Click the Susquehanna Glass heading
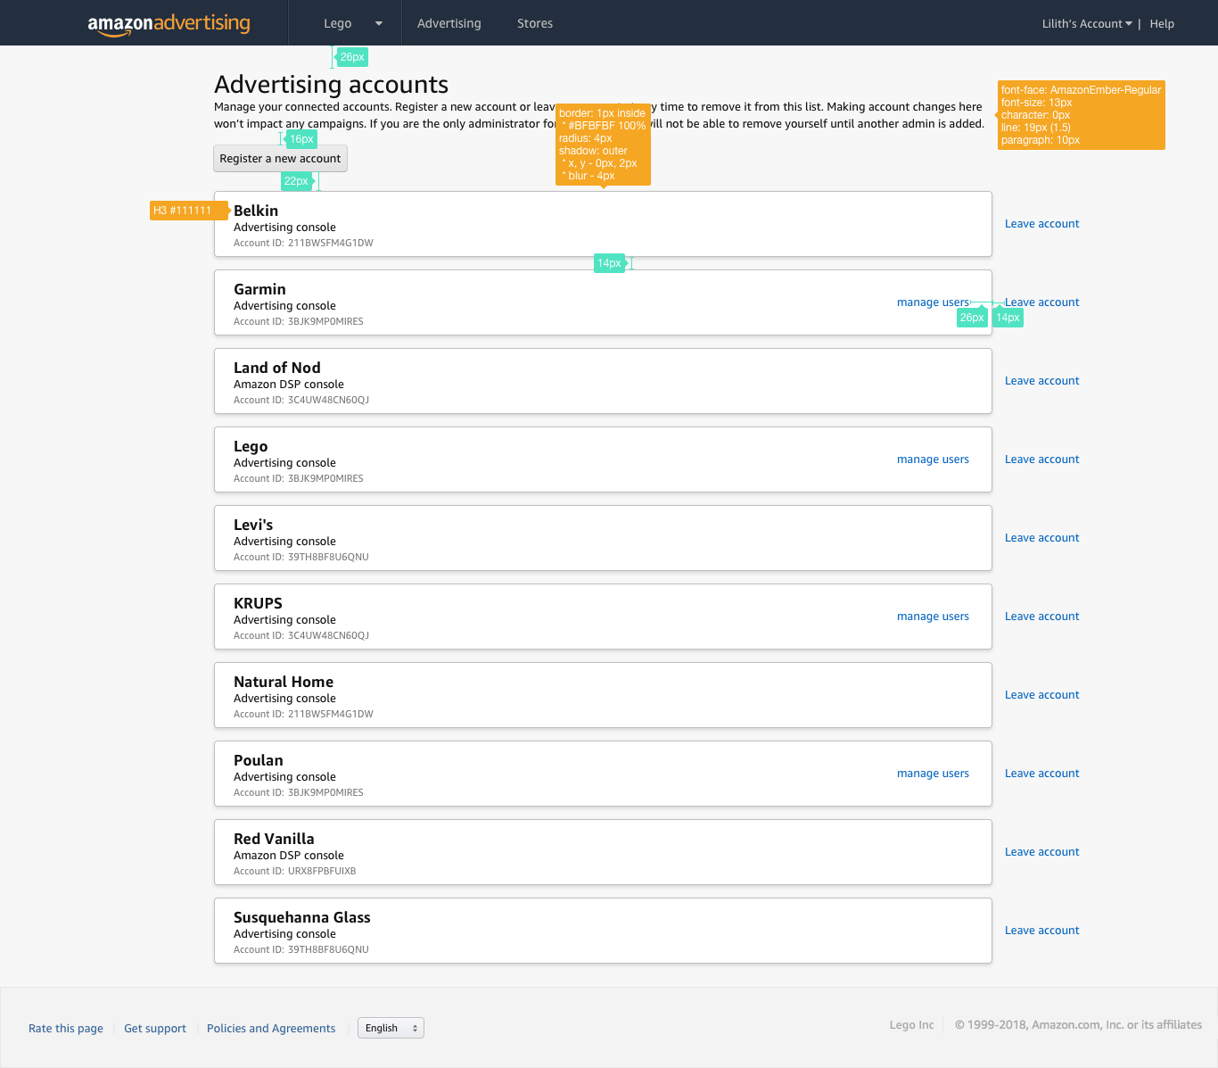This screenshot has width=1218, height=1068. pyautogui.click(x=302, y=917)
